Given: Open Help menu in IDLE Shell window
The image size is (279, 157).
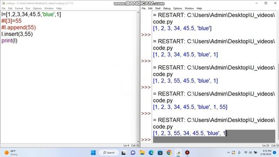Looking at the screenshot, I should (x=199, y=8).
